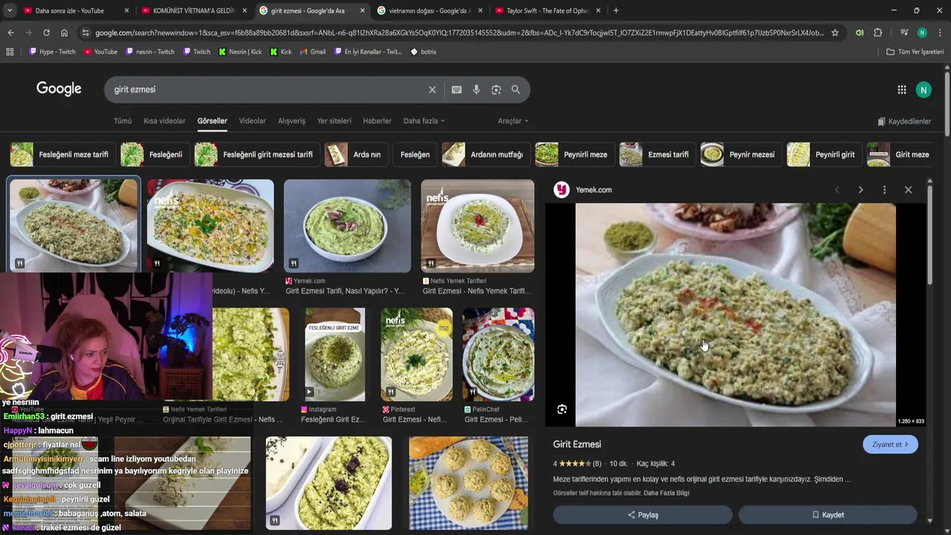
Task: Open the PelinChef Girit Ezmesi thumbnail
Action: coord(498,354)
